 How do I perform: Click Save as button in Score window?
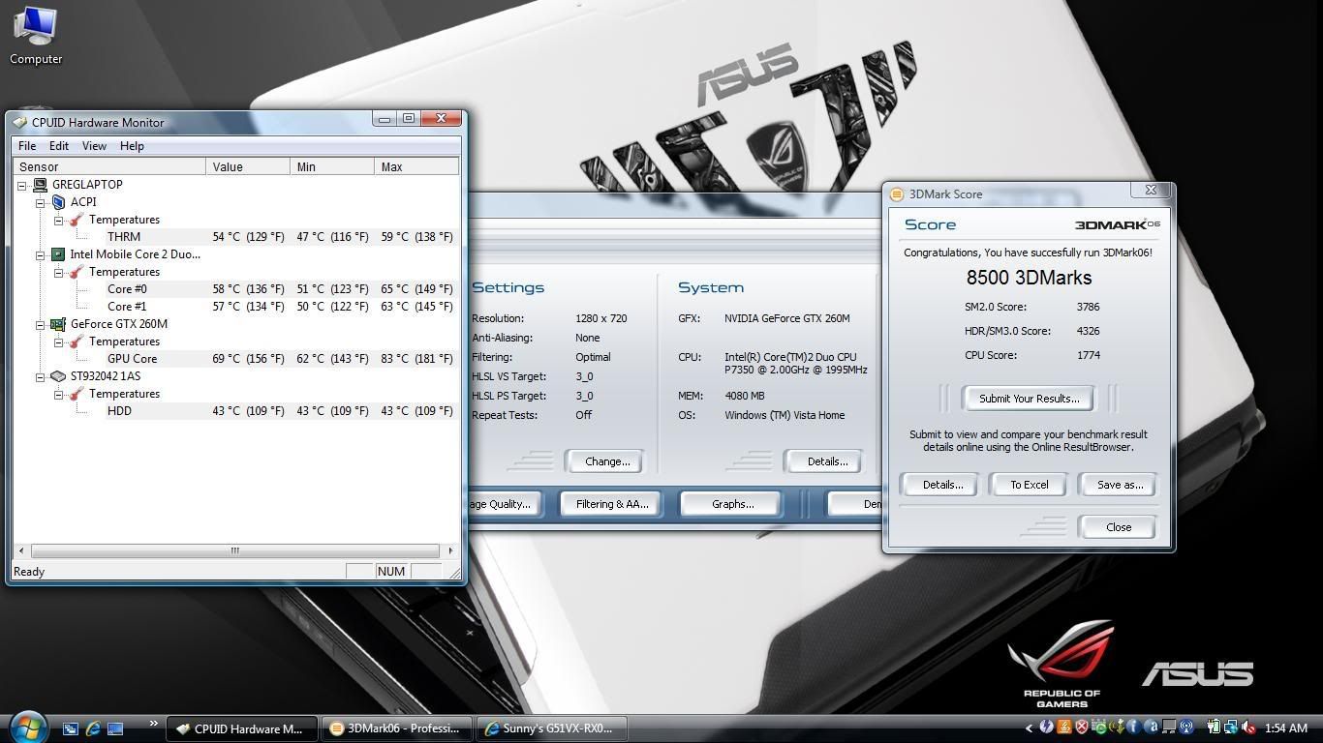[x=1120, y=485]
